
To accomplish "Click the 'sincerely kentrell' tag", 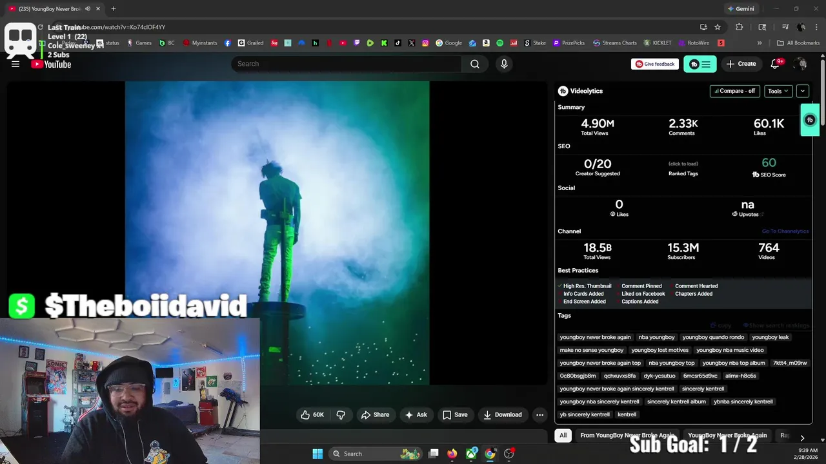I will point(703,389).
